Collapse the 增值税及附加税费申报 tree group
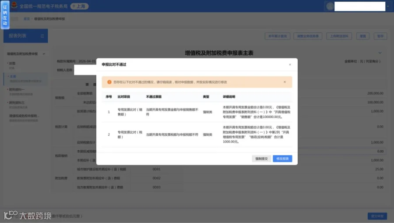Screen dimensions: 394x223 (44, 54)
